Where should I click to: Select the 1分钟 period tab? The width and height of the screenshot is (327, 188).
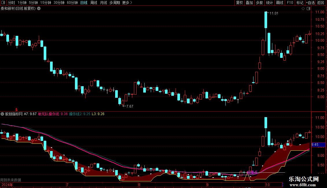(22, 3)
